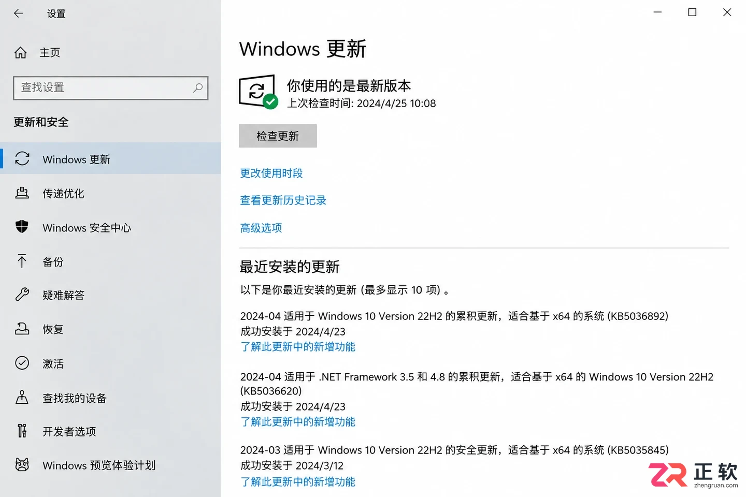746x497 pixels.
Task: Open the 高级选项 link
Action: pyautogui.click(x=261, y=228)
